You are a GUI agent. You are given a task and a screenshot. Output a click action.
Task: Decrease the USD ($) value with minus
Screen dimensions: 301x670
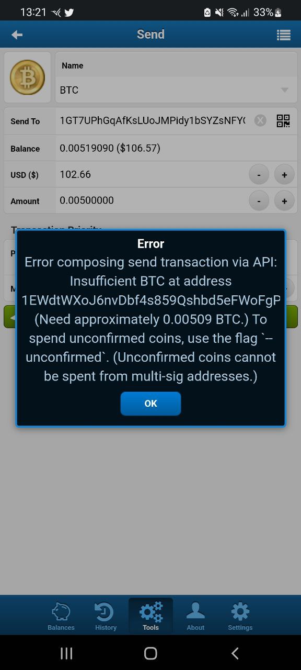coord(259,174)
